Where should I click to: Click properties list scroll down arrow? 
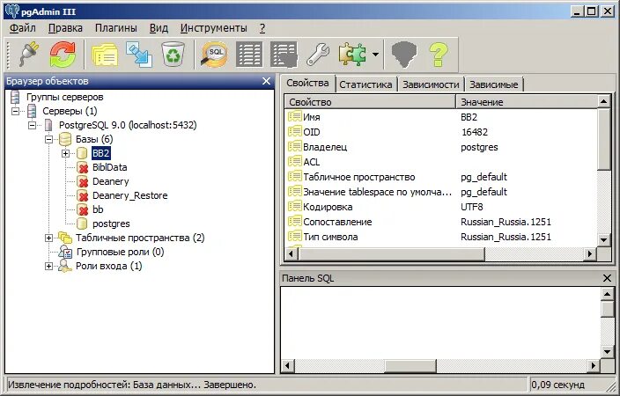click(x=604, y=239)
